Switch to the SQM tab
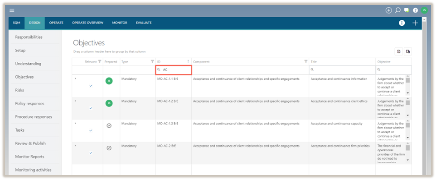The height and width of the screenshot is (180, 436). (x=16, y=23)
